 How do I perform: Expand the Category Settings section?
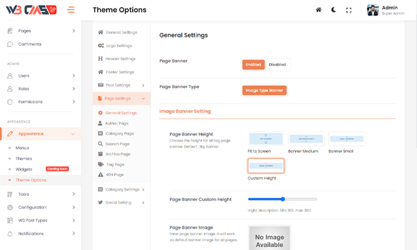tap(122, 189)
